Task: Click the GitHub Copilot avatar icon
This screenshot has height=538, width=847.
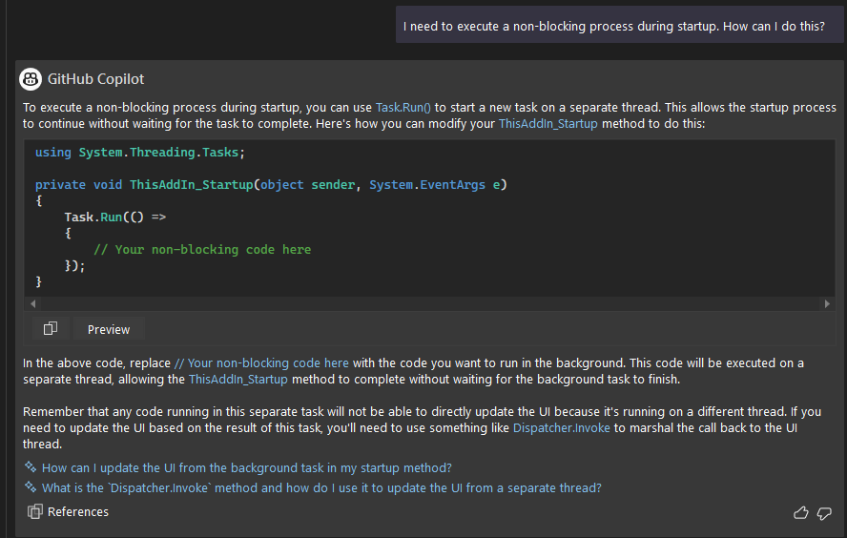Action: (x=31, y=79)
